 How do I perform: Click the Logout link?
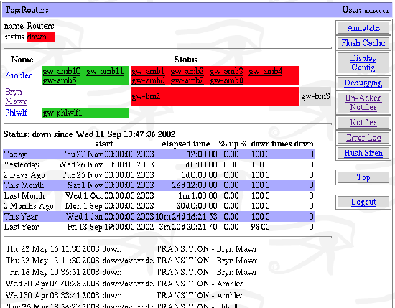(363, 202)
